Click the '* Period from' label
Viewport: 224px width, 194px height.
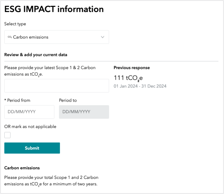tap(17, 100)
